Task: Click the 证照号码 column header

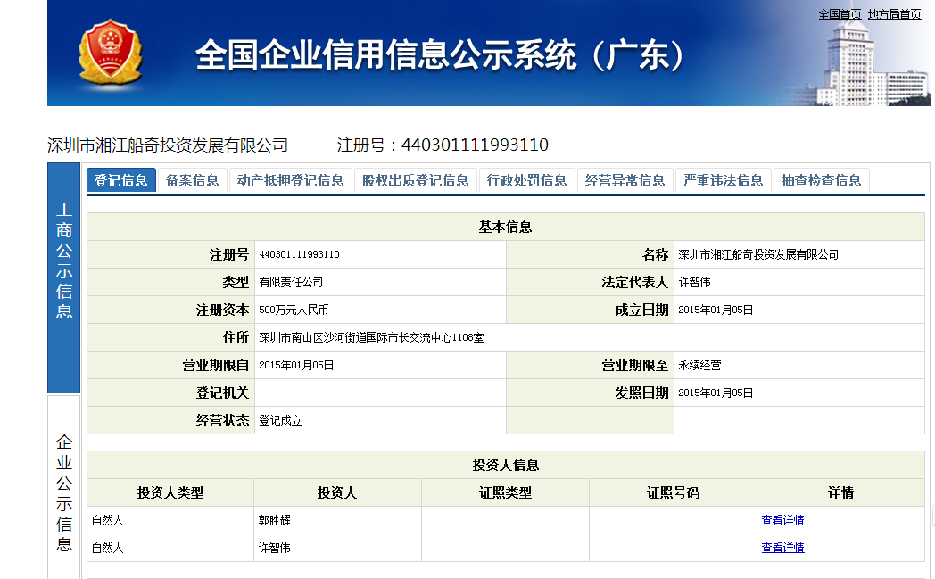Action: [674, 492]
